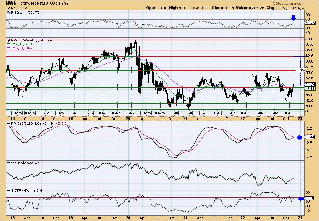Click the 57.5 price axis label
The width and height of the screenshot is (319, 221).
(x=309, y=67)
